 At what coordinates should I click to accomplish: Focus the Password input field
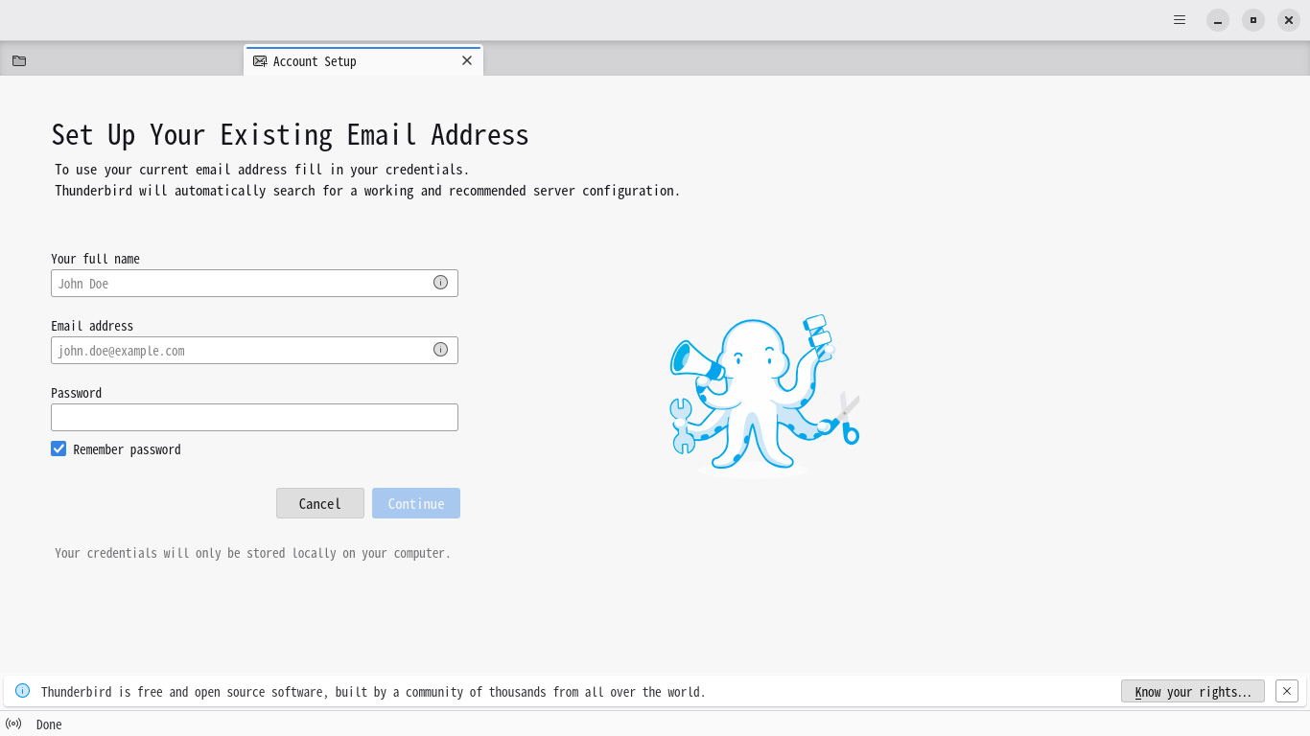(x=254, y=417)
